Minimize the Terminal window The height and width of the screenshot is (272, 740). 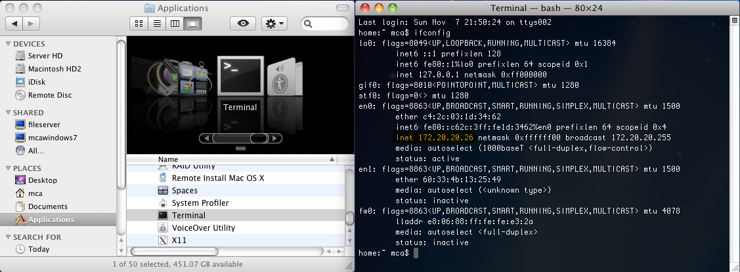378,8
